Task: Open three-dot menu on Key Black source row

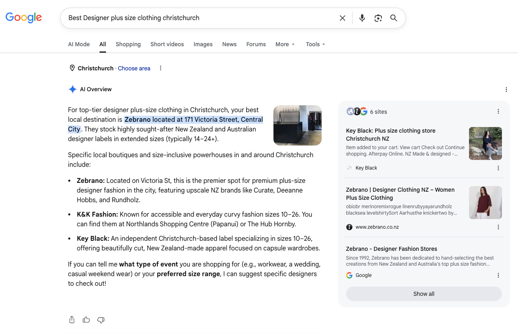Action: (498, 168)
